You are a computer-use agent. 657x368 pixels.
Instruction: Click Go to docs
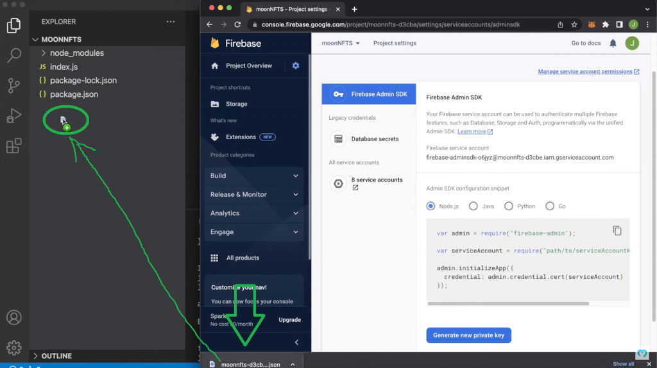(x=586, y=43)
